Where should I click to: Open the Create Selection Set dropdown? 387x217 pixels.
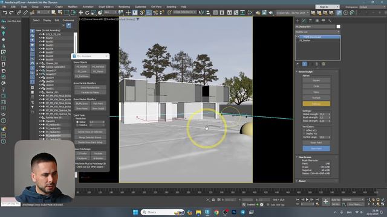pyautogui.click(x=184, y=12)
